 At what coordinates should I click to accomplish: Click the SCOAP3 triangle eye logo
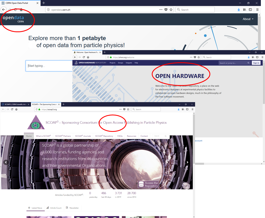pyautogui.click(x=36, y=122)
